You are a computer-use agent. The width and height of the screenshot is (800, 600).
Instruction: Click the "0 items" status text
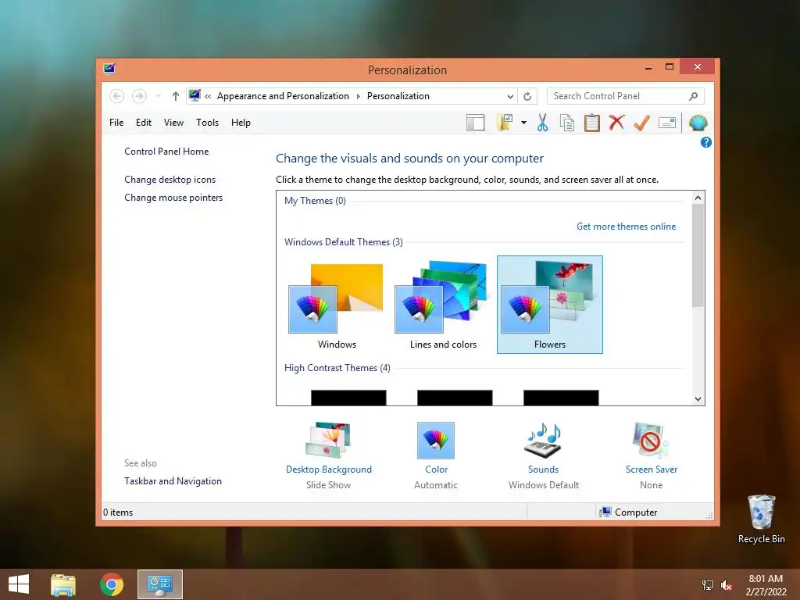coord(118,512)
